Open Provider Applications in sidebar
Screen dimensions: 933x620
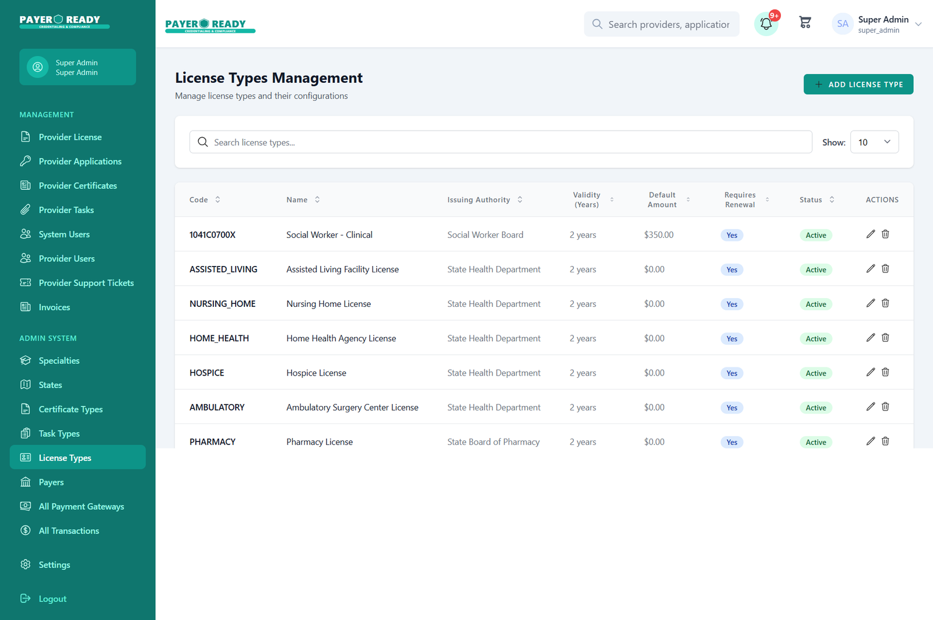[80, 162]
